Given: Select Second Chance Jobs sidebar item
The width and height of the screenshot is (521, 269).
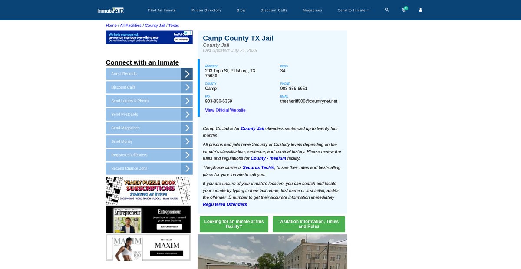Looking at the screenshot, I should click(143, 168).
